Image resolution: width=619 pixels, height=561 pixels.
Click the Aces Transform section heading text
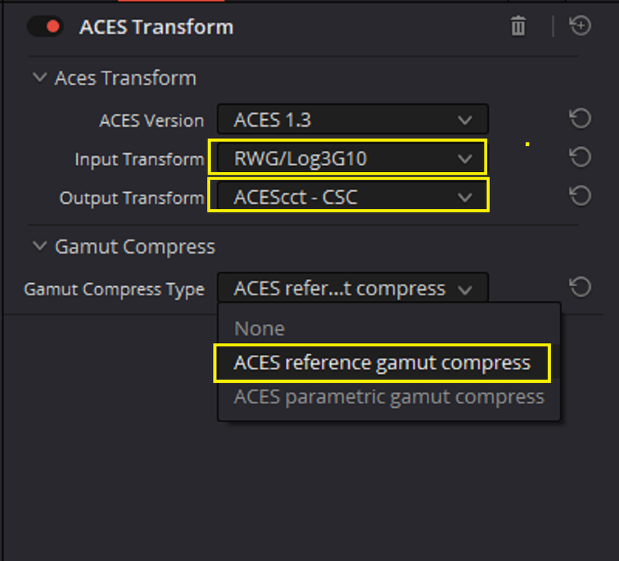coord(125,77)
